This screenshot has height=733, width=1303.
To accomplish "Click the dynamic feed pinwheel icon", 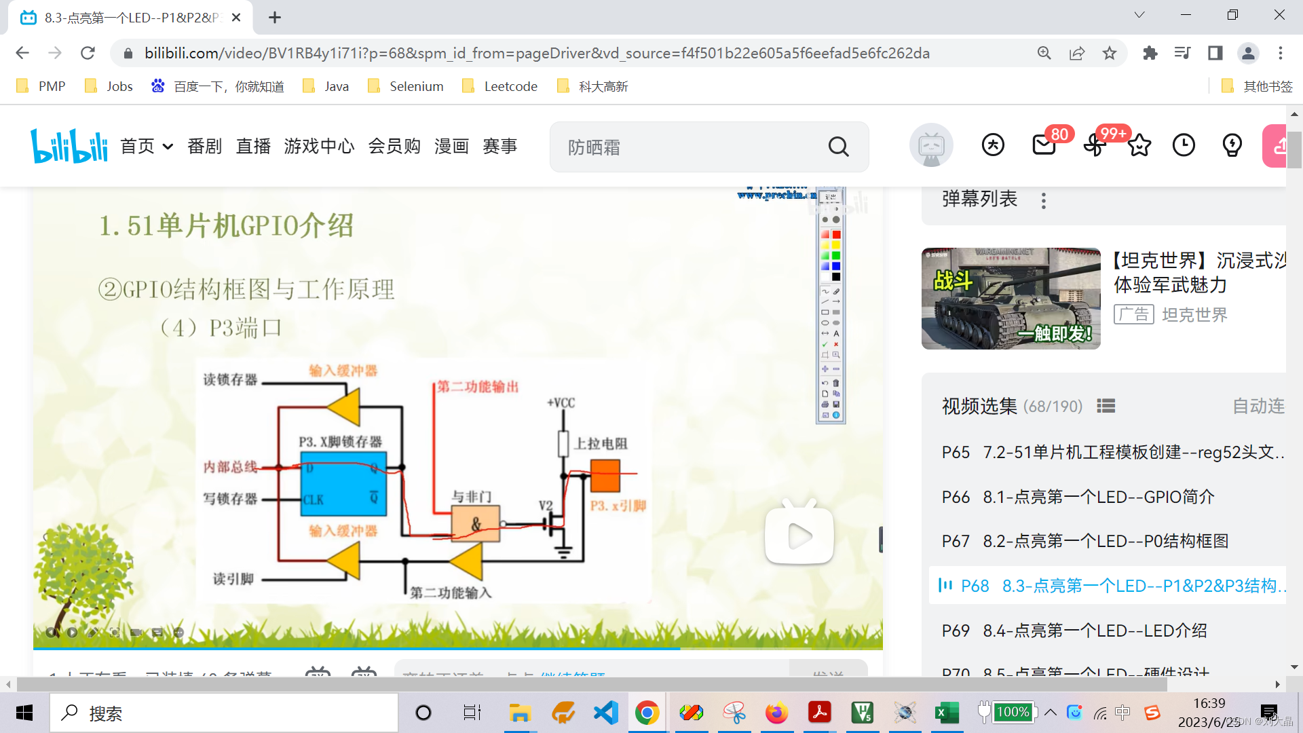I will pos(1093,145).
